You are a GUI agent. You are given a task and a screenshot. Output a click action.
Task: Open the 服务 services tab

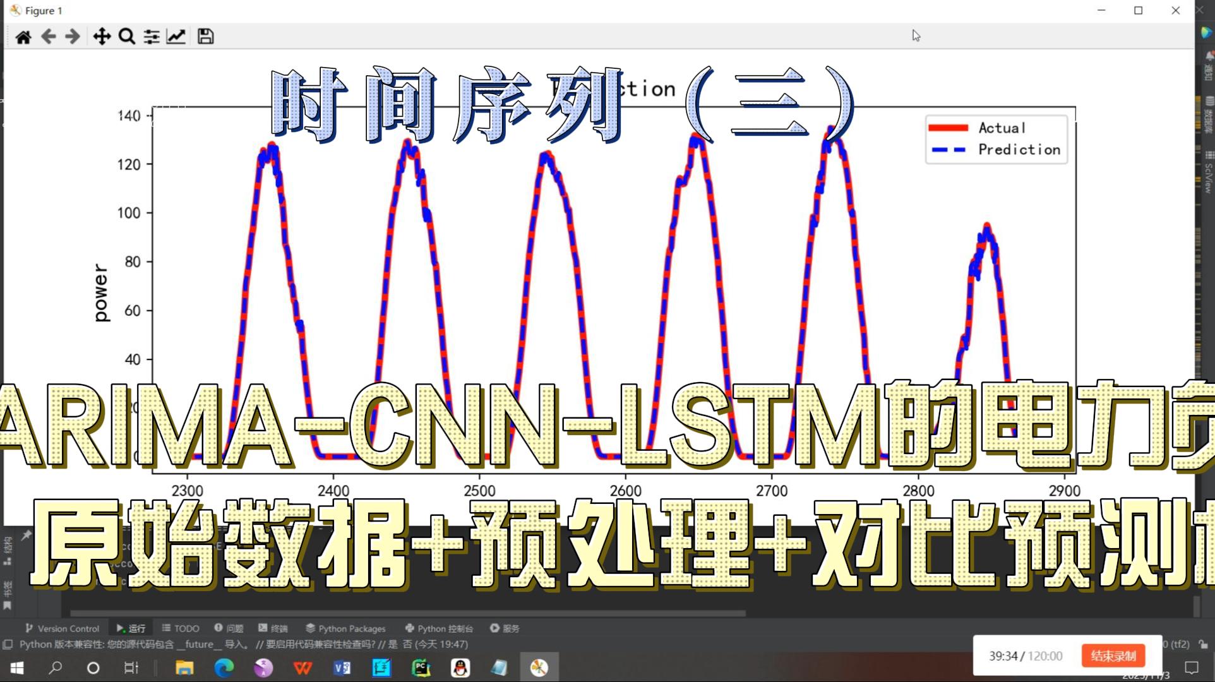tap(505, 628)
